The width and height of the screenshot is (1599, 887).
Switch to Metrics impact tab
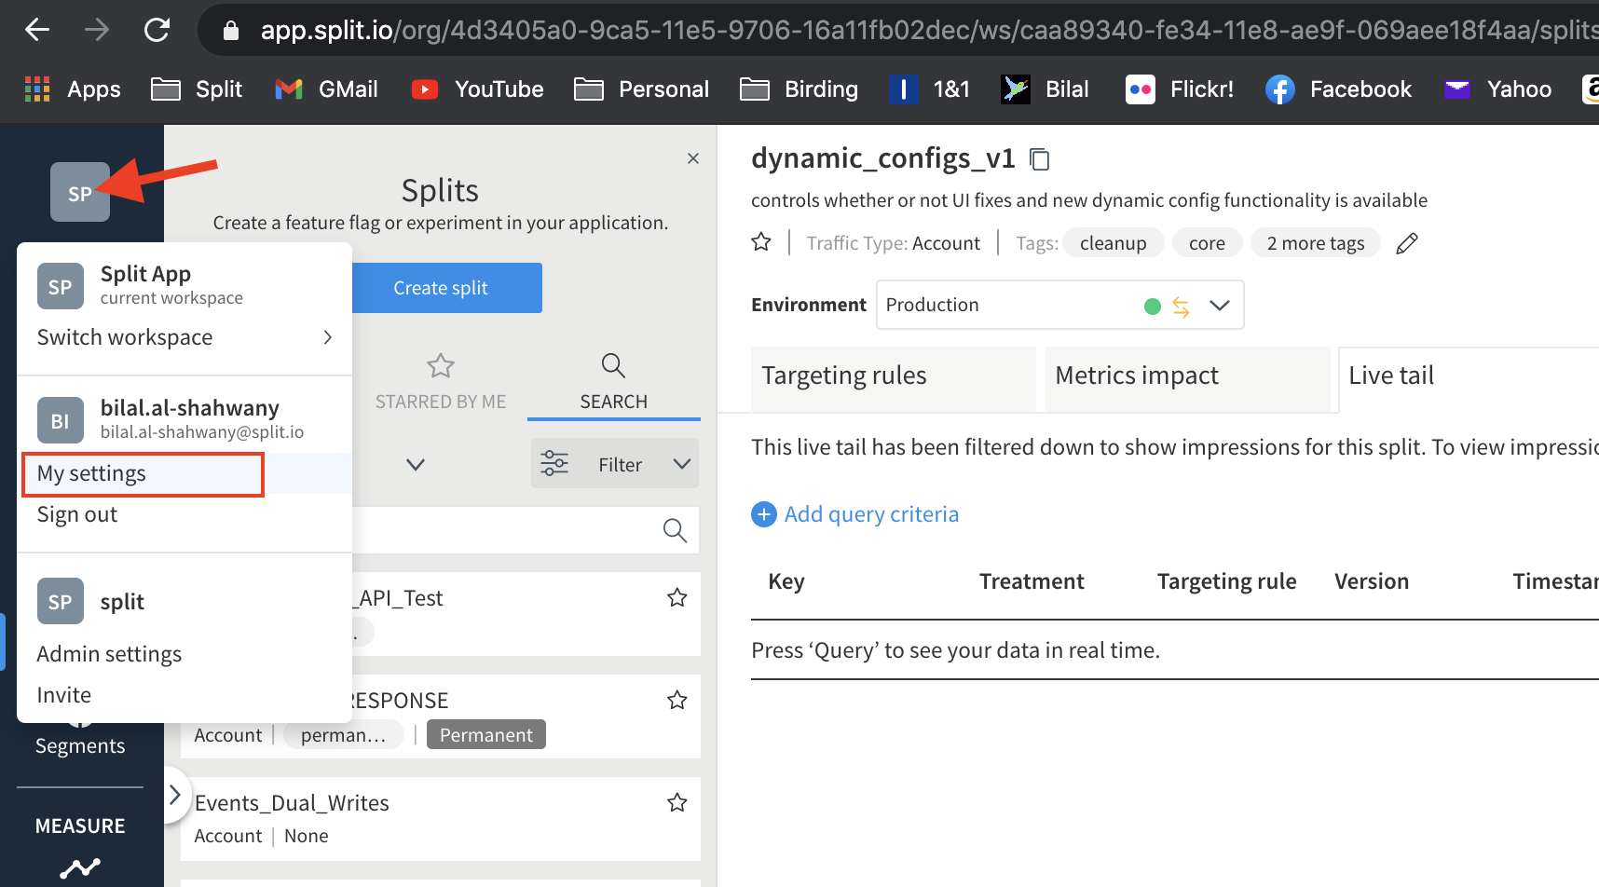1188,378
